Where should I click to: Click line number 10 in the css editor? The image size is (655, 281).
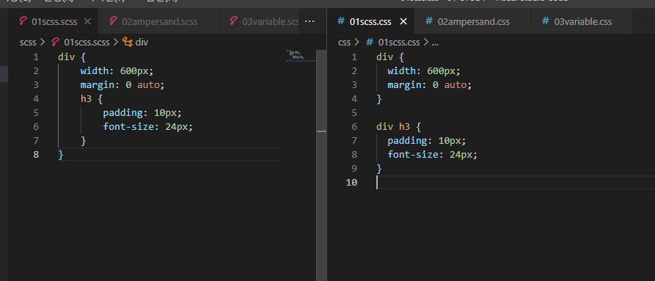pos(352,183)
